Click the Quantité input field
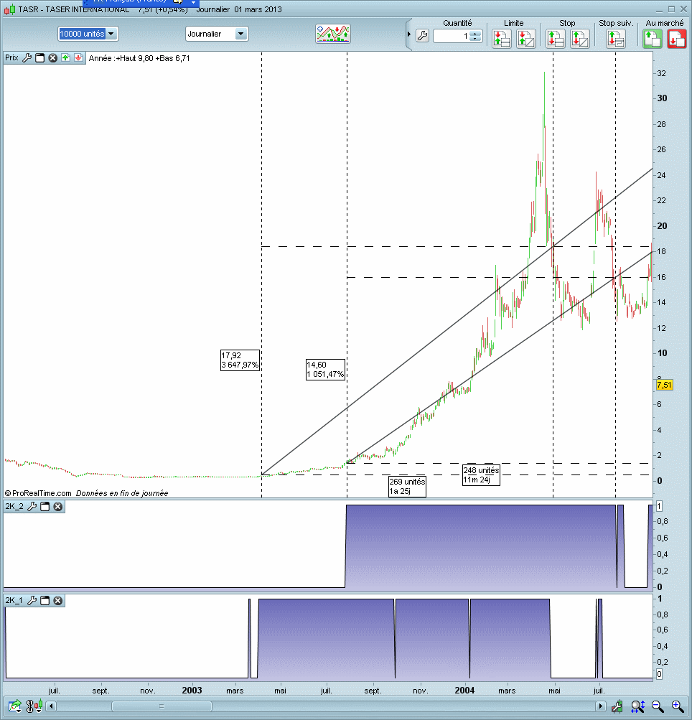Image resolution: width=692 pixels, height=720 pixels. [452, 36]
